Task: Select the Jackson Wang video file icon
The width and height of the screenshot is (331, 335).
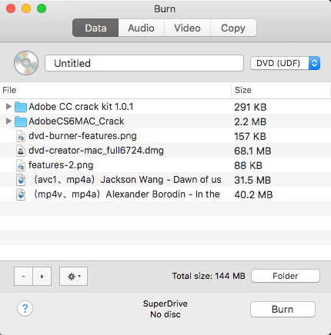Action: [21, 180]
